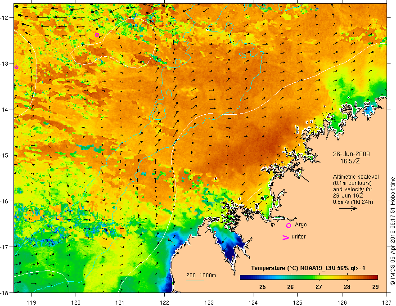Click the colorbar tick label 29

click(375, 287)
